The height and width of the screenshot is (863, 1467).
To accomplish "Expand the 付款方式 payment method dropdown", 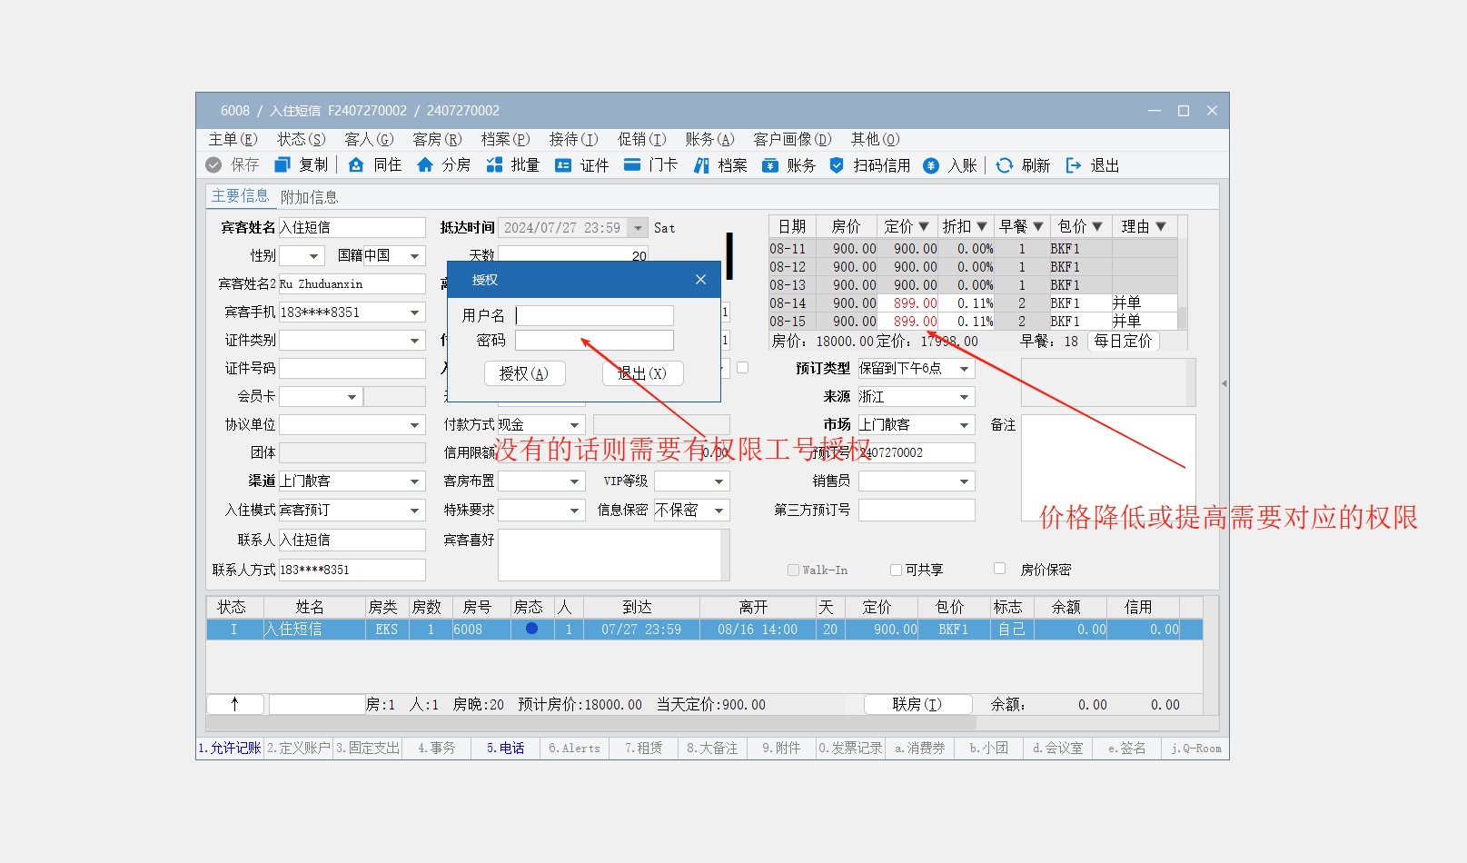I will (x=575, y=425).
